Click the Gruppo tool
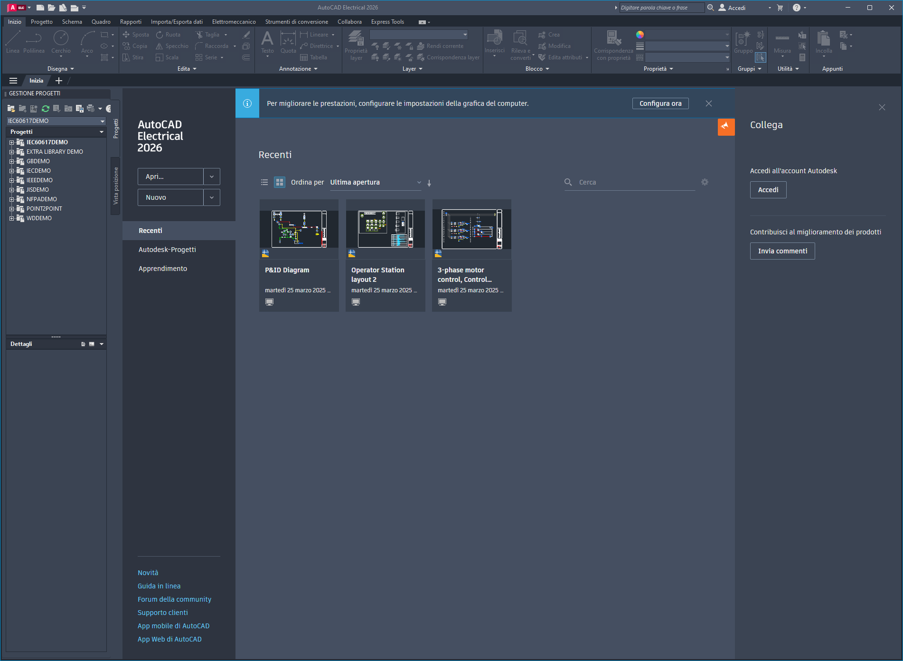This screenshot has width=903, height=661. coord(743,42)
